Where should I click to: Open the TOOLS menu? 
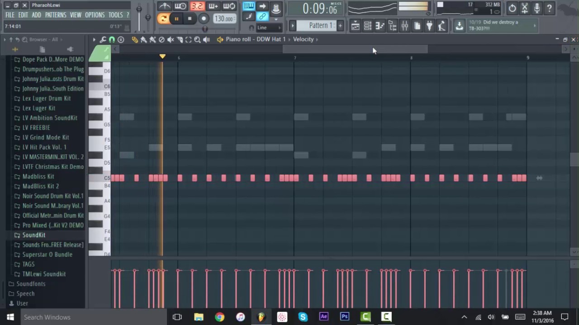pos(115,15)
